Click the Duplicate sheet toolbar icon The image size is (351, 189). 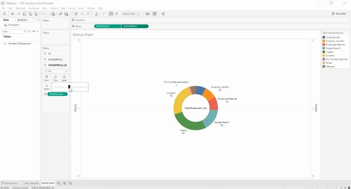click(61, 14)
